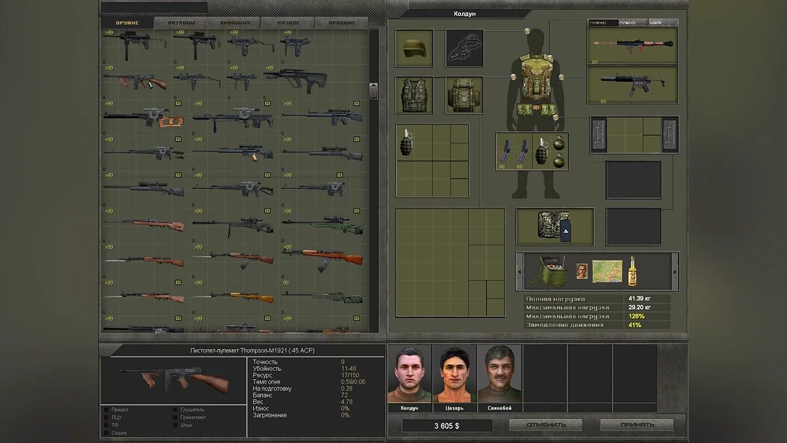Open the Шея slot tab
Viewport: 787px width, 443px height.
coord(654,23)
